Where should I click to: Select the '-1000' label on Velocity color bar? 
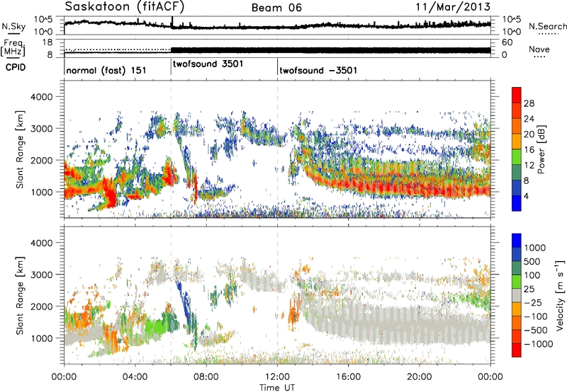coord(539,344)
